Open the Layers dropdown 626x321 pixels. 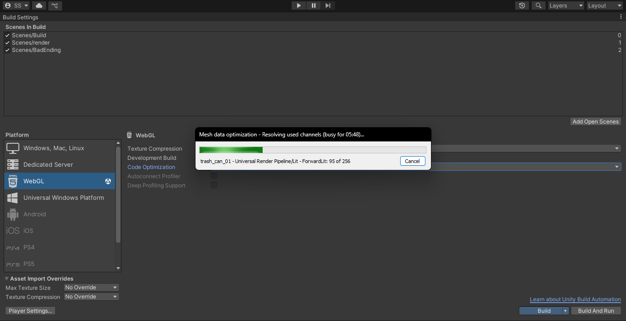(x=566, y=6)
